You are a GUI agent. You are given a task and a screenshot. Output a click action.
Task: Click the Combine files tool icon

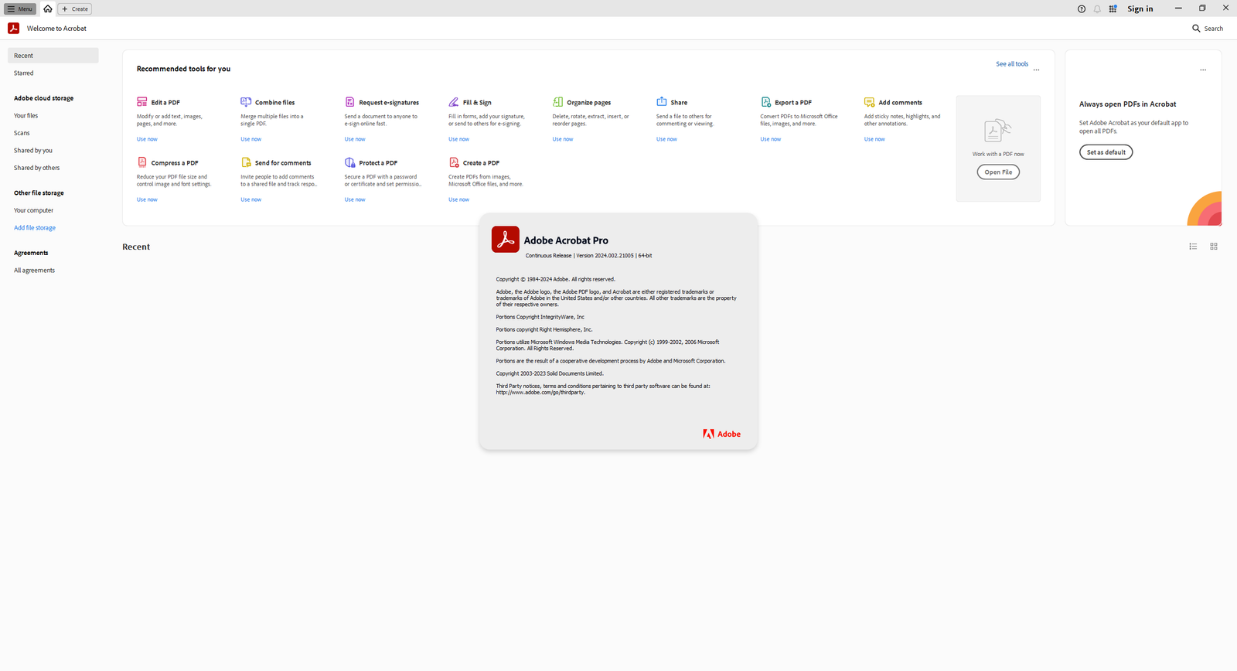[x=246, y=102]
